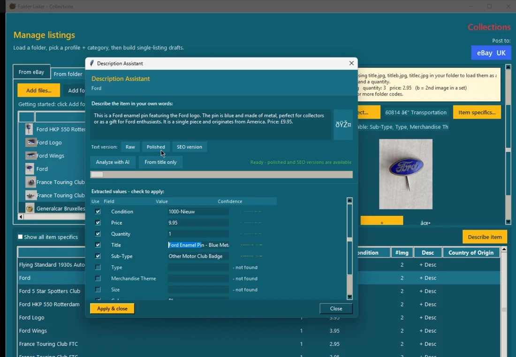The height and width of the screenshot is (357, 516).
Task: Switch to the From eBay tab
Action: tap(31, 71)
